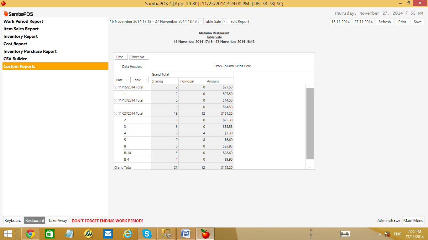Open the work period date range dropdown

tap(200, 22)
